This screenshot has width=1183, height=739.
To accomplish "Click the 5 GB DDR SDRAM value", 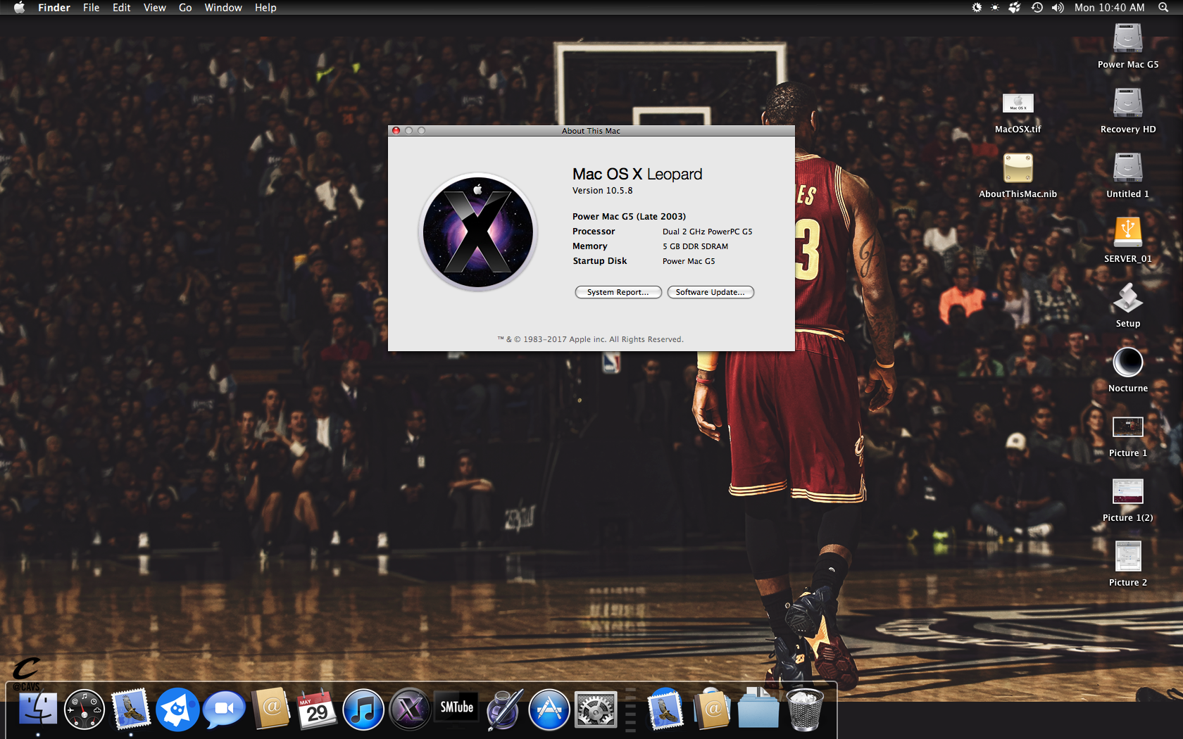I will point(696,246).
